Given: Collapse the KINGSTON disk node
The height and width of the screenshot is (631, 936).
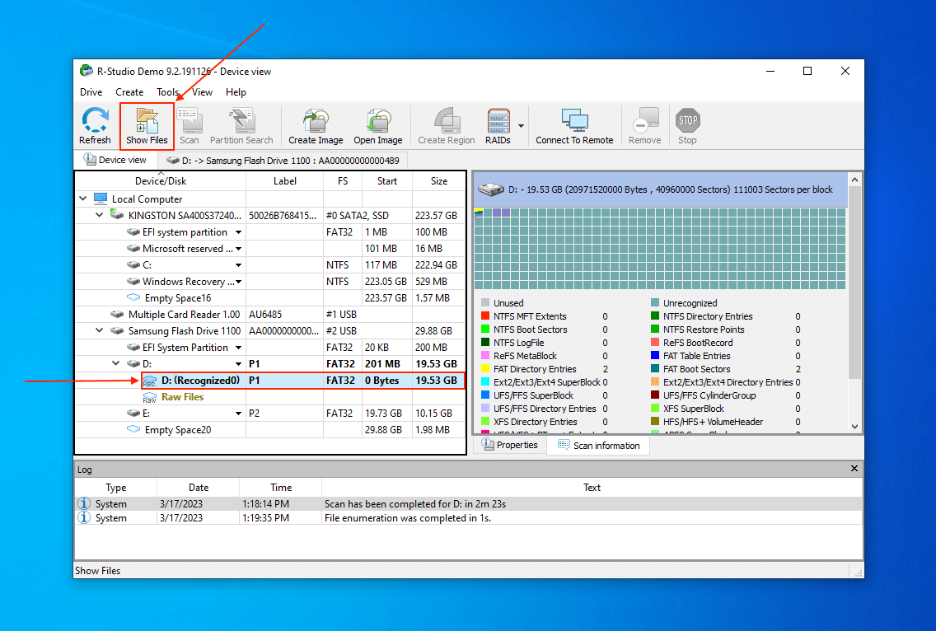Looking at the screenshot, I should 100,215.
